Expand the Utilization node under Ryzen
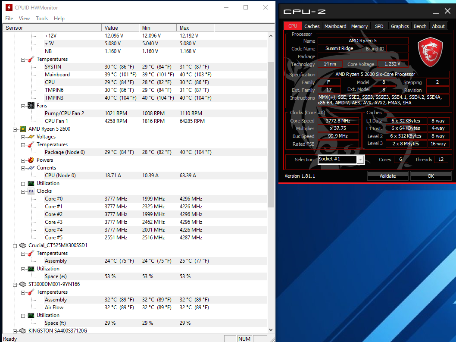Screen dimensions: 456x342 pos(23,183)
